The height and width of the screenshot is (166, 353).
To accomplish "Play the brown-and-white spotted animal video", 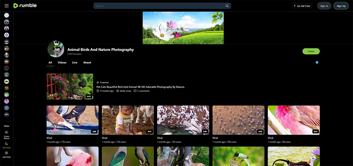I will pos(183,120).
